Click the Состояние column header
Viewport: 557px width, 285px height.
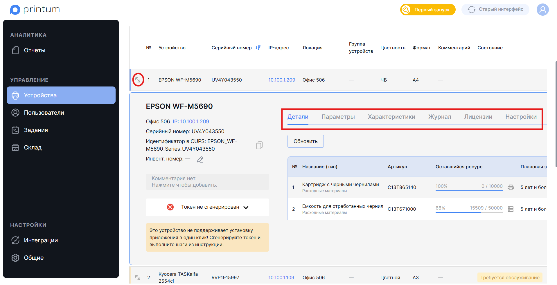coord(490,48)
